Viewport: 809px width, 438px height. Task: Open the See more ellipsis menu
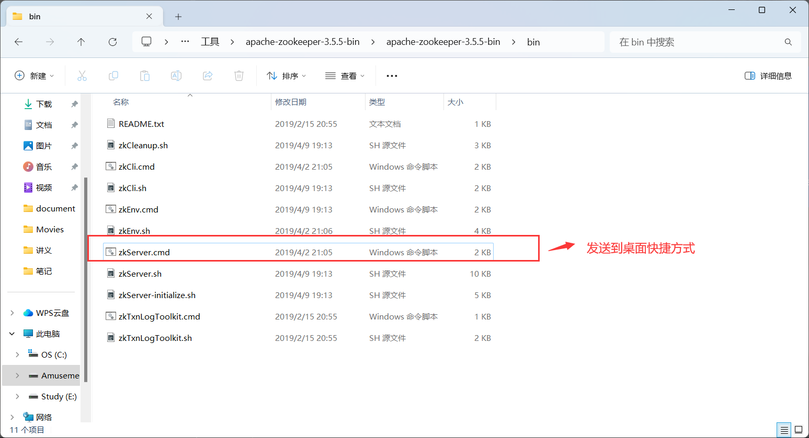(x=392, y=76)
